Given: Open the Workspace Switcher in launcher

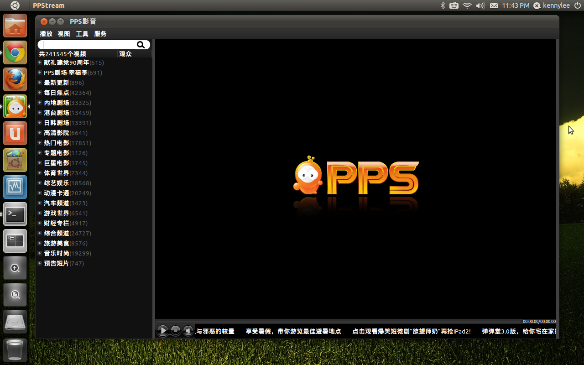Looking at the screenshot, I should [15, 241].
